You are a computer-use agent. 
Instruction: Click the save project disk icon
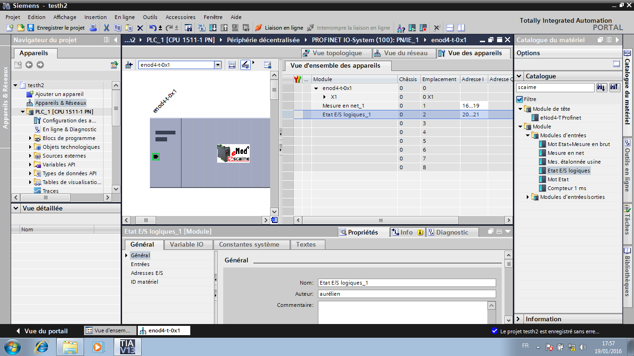[x=31, y=28]
